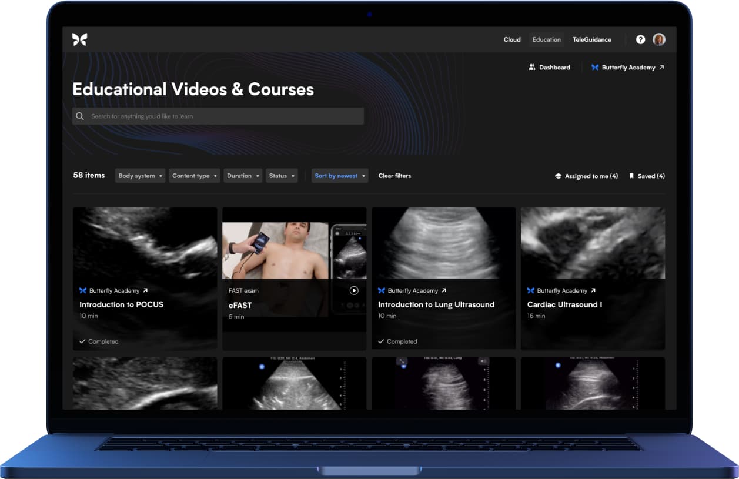Click the search magnifier icon
This screenshot has width=739, height=479.
point(81,116)
